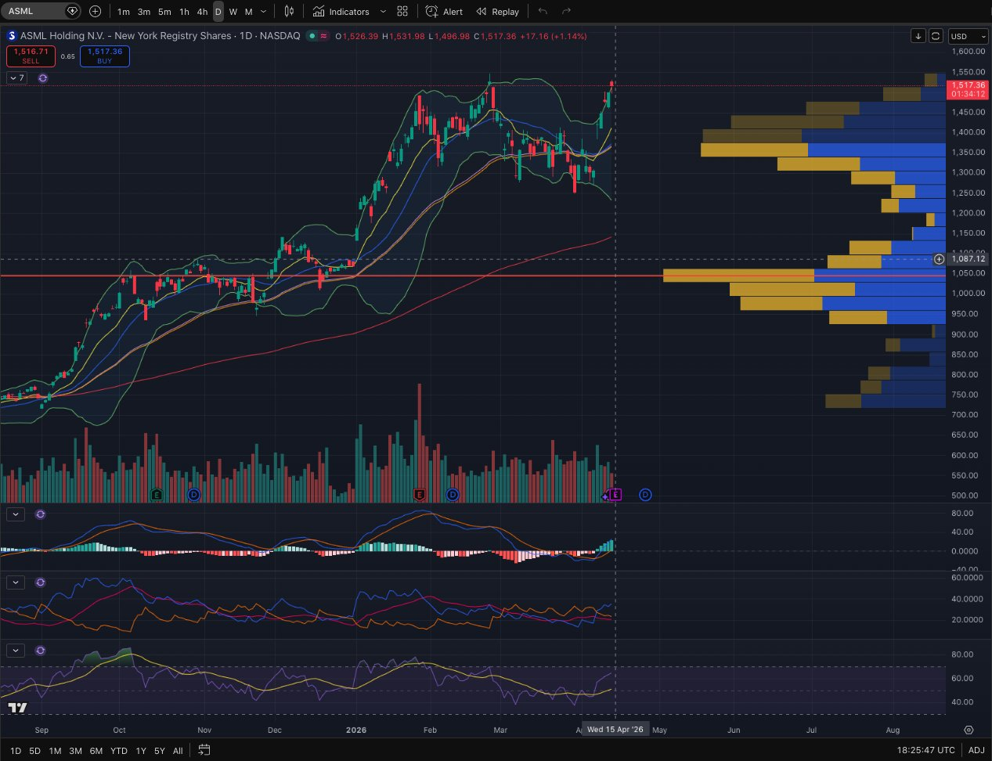
Task: Click the purple refresh icon beside legend 7
Action: 42,78
